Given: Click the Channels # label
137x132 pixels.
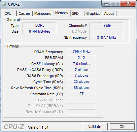Looking at the screenshot, I should (78, 26).
